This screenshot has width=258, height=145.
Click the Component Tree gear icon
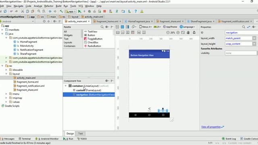coord(107,81)
